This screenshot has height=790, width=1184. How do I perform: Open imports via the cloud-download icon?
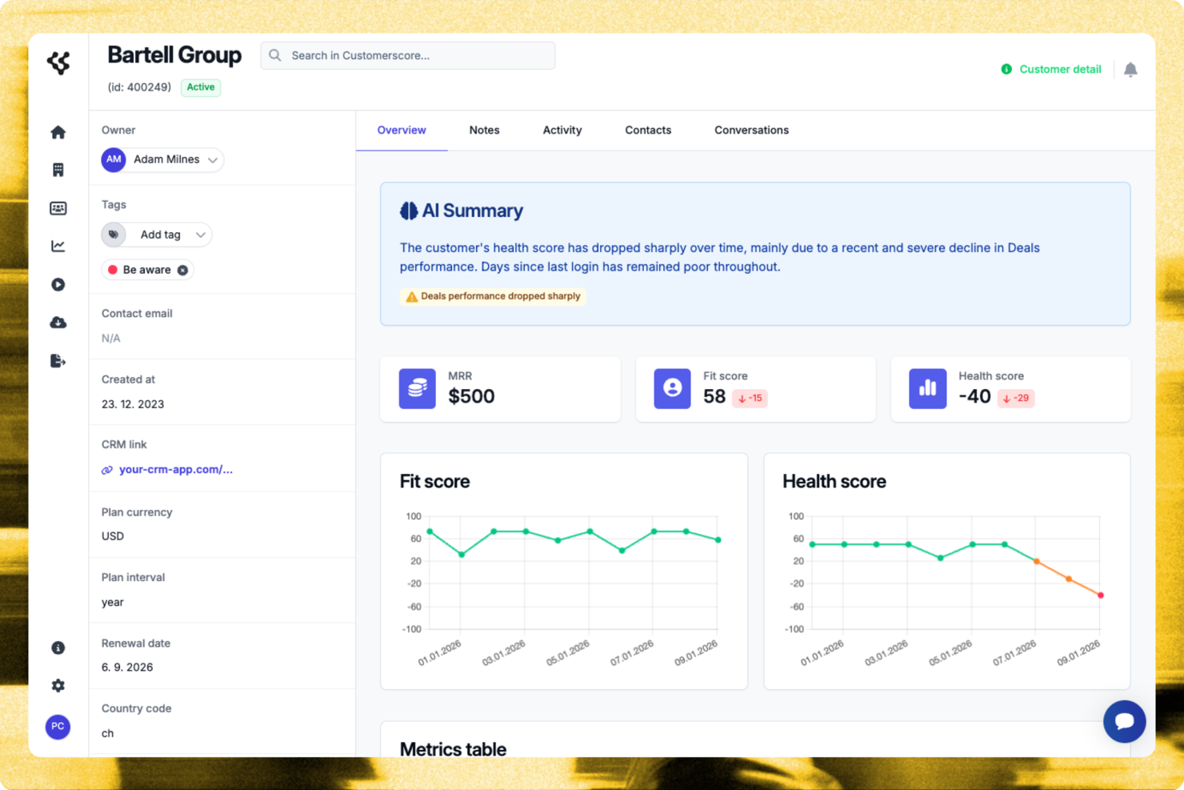click(58, 323)
